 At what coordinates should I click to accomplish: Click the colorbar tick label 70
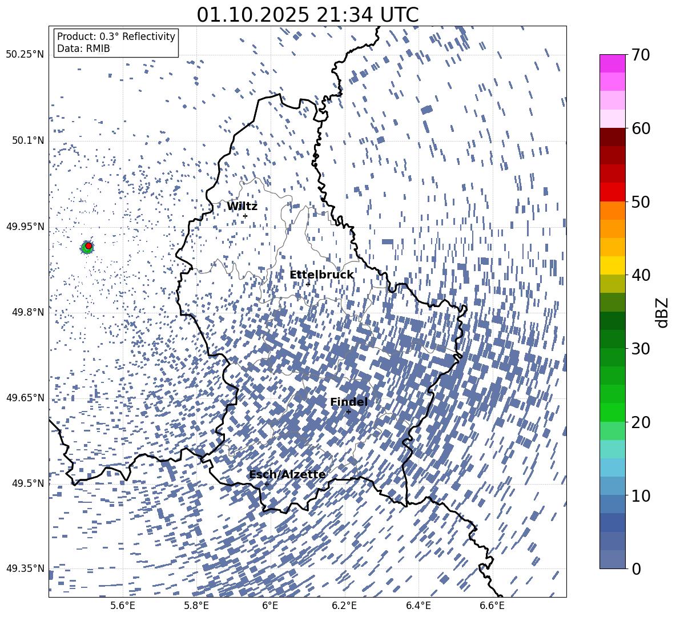(x=641, y=55)
